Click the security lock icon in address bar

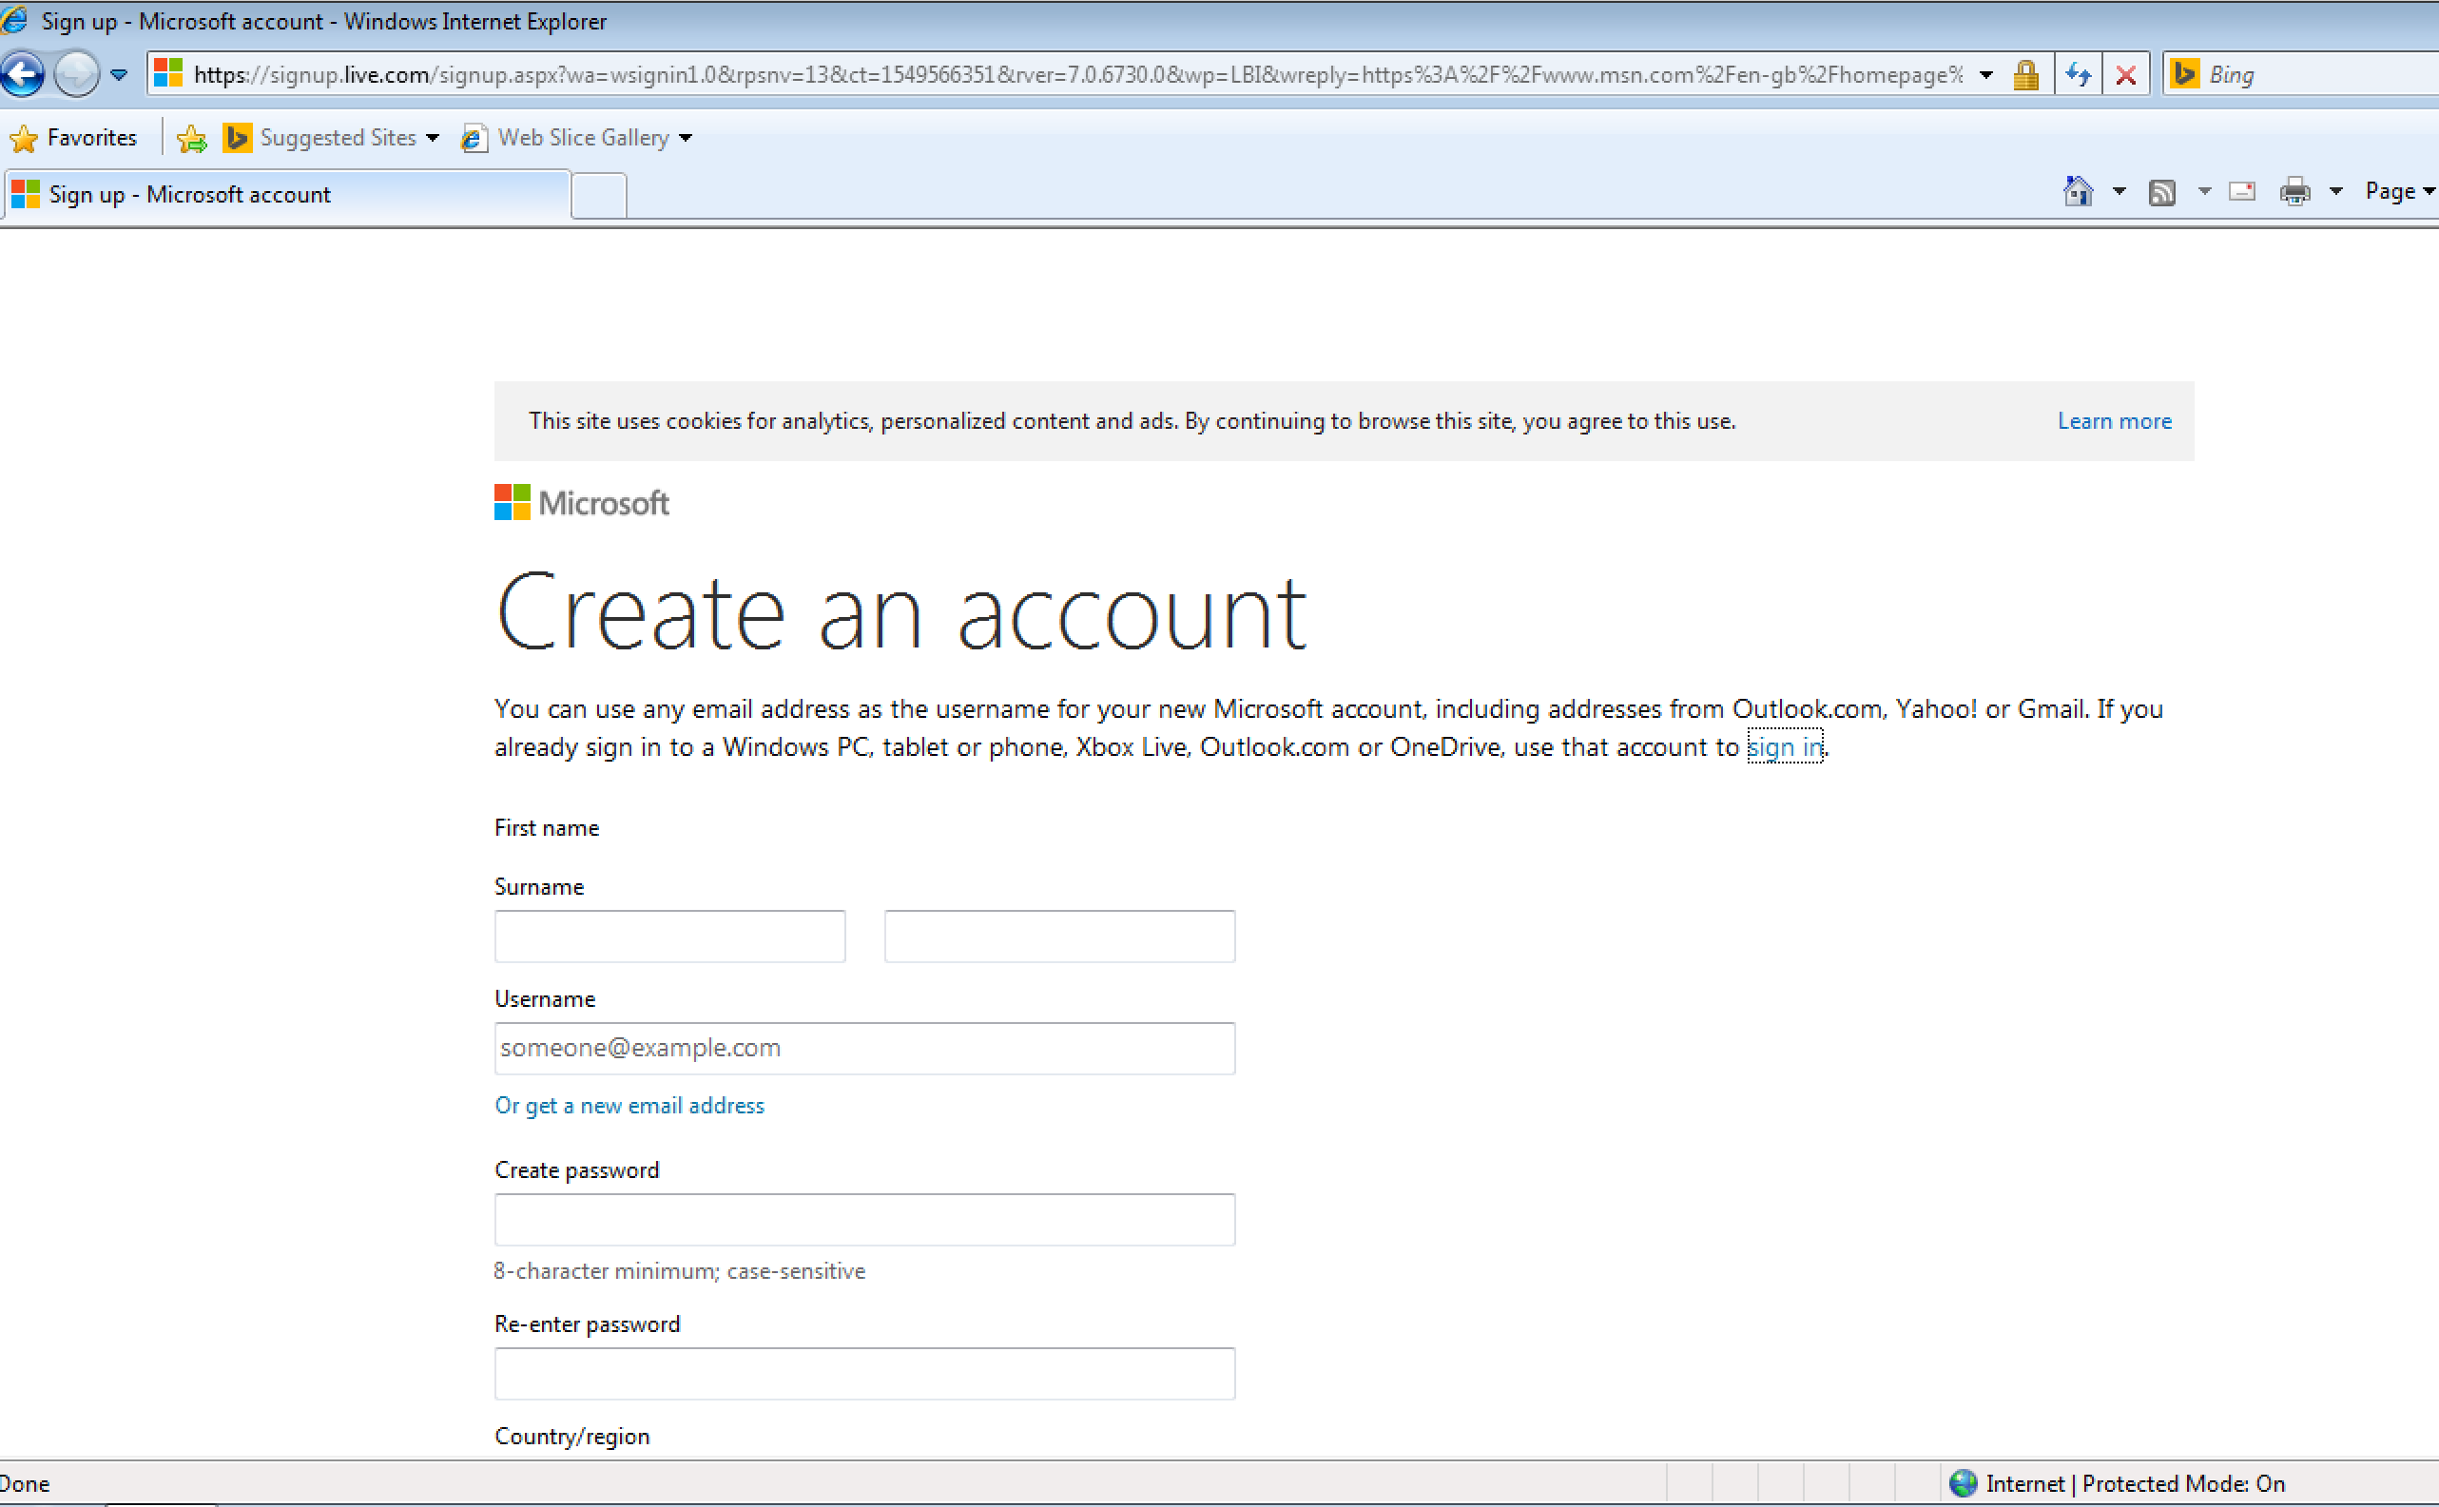click(x=2024, y=75)
